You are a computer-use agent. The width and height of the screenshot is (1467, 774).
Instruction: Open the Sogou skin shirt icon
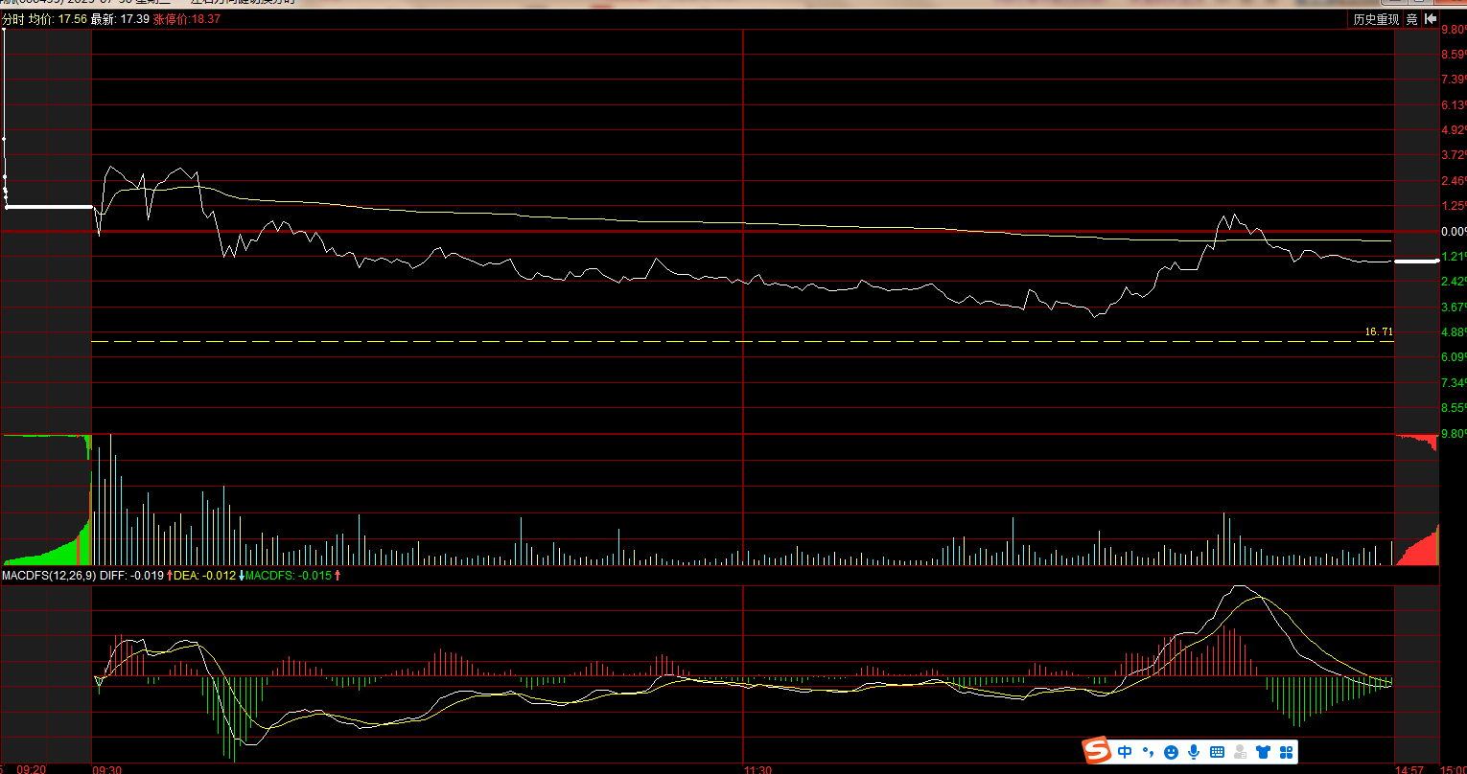tap(1264, 752)
